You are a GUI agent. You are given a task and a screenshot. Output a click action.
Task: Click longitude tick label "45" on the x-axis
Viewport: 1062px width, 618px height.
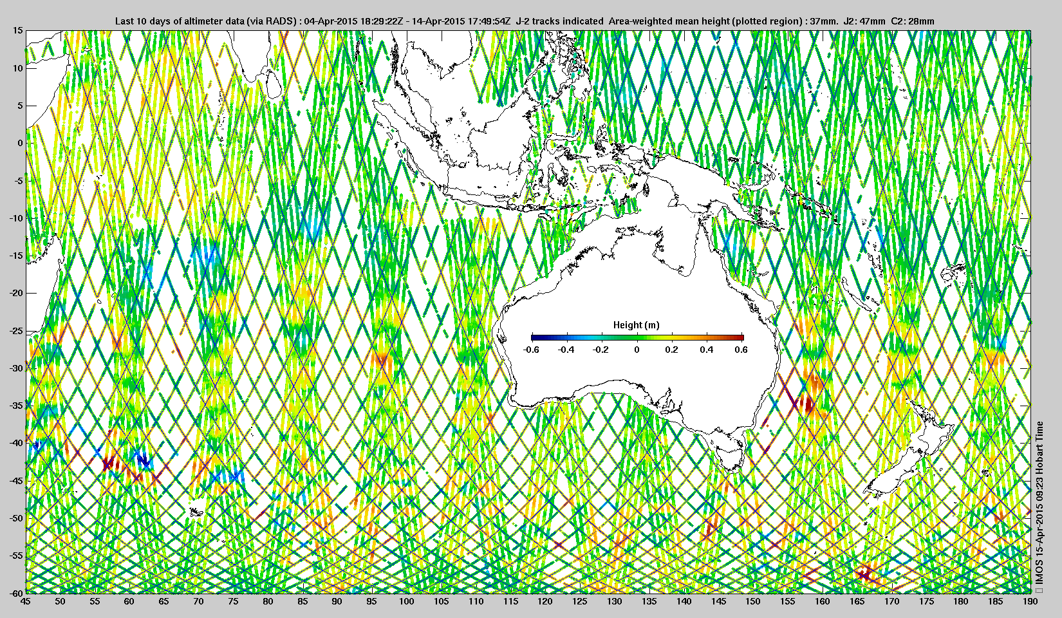(25, 601)
